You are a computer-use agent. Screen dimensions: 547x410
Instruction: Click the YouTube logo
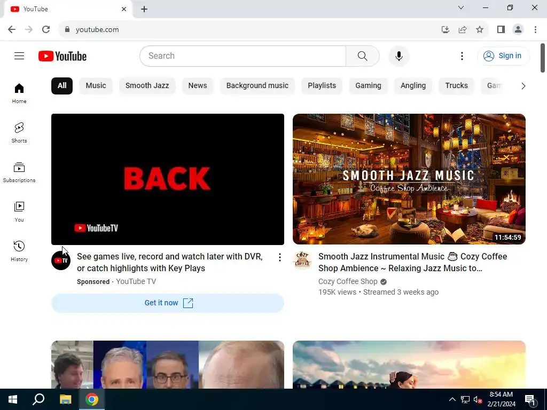(62, 56)
